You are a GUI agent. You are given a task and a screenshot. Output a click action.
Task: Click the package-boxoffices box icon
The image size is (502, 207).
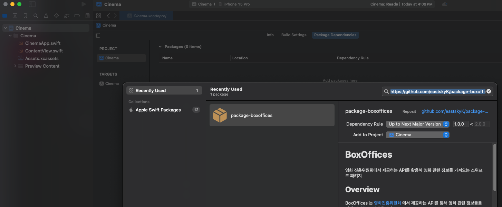220,115
